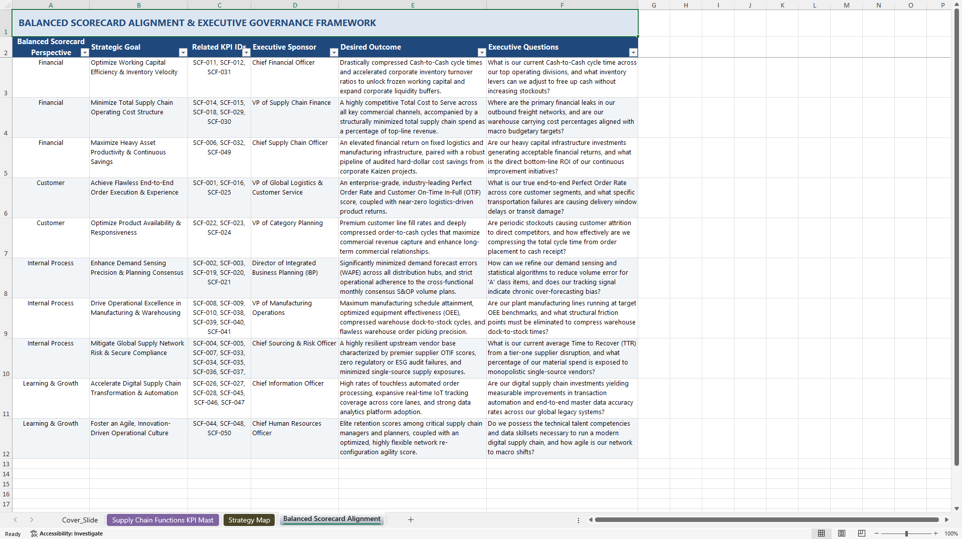Select 'Foster an Agile, Innovation-Driven' goal cell
Image resolution: width=962 pixels, height=539 pixels.
(x=138, y=438)
